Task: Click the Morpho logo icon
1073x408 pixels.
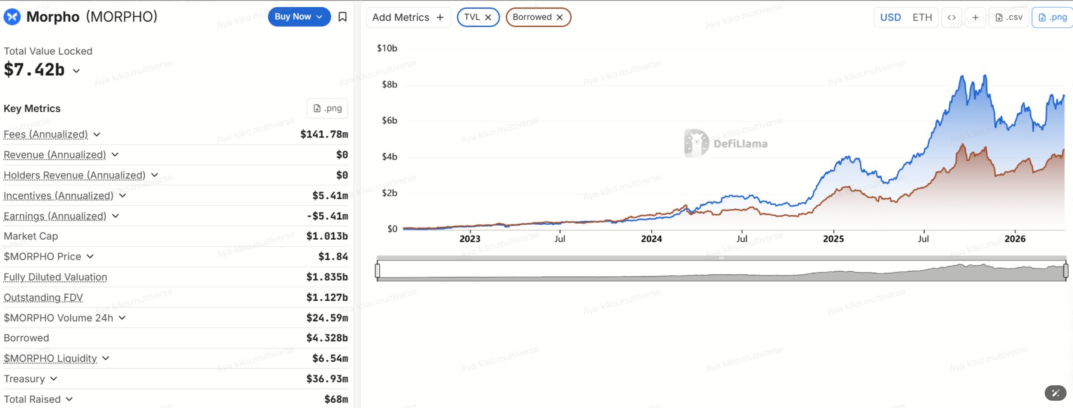Action: click(12, 17)
